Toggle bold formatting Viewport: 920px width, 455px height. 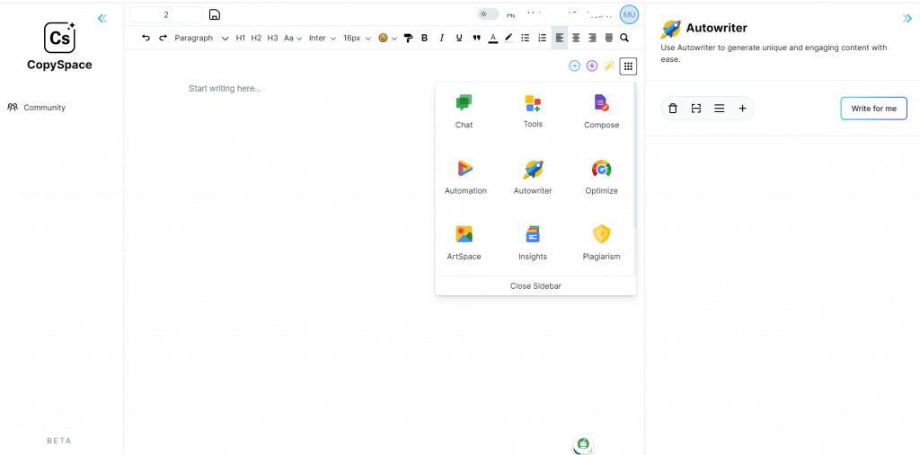[x=425, y=38]
